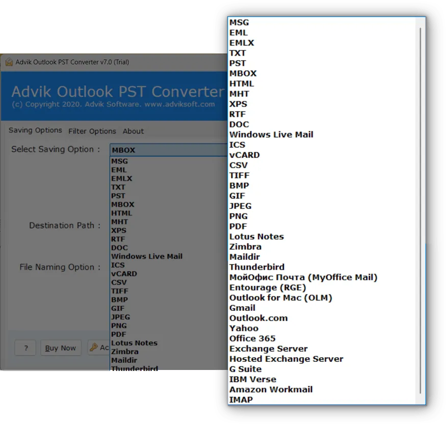Viewport: 446px width, 426px height.
Task: Pick GIF in the enlarged popup list
Action: 237,196
